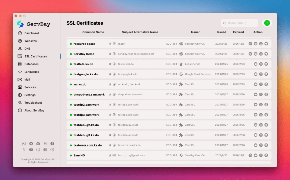Select the testerror.com.ks.do certificate name
This screenshot has height=180, width=290.
tap(88, 145)
